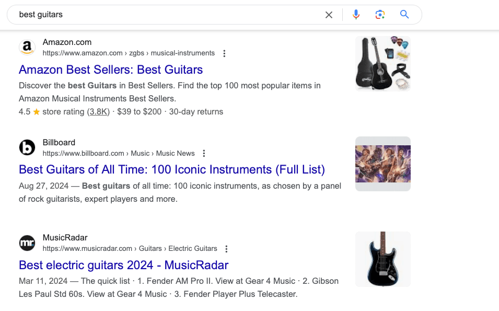Click the Billboard favicon logo
This screenshot has width=499, height=311.
27,147
